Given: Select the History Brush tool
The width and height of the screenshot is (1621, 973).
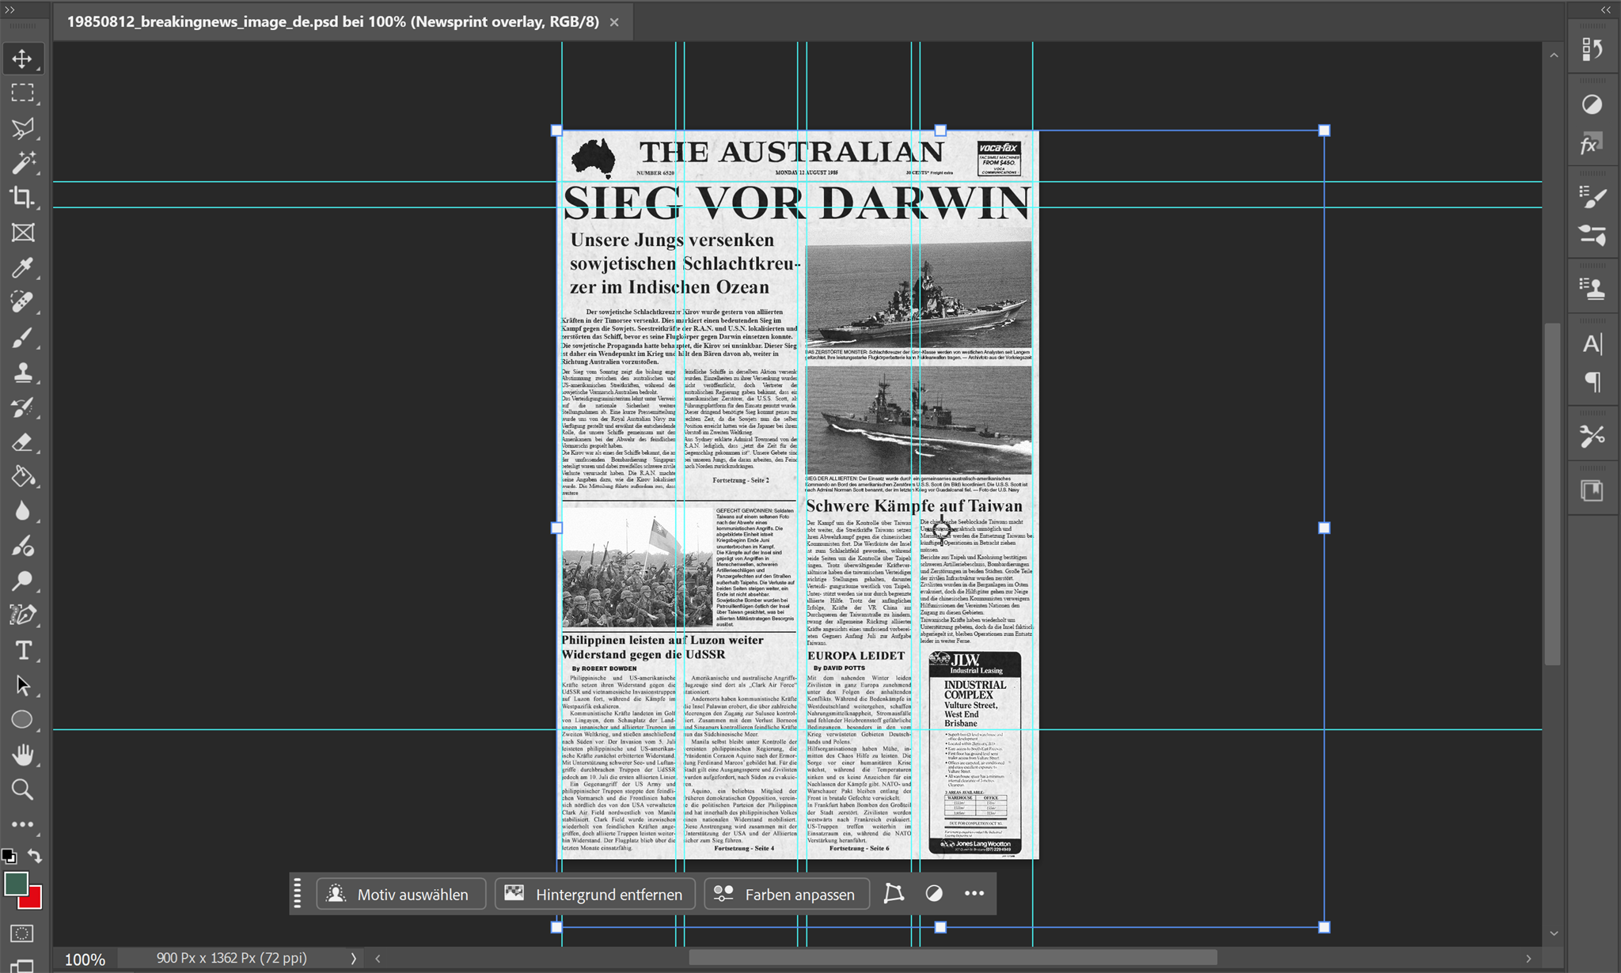Looking at the screenshot, I should (x=22, y=407).
